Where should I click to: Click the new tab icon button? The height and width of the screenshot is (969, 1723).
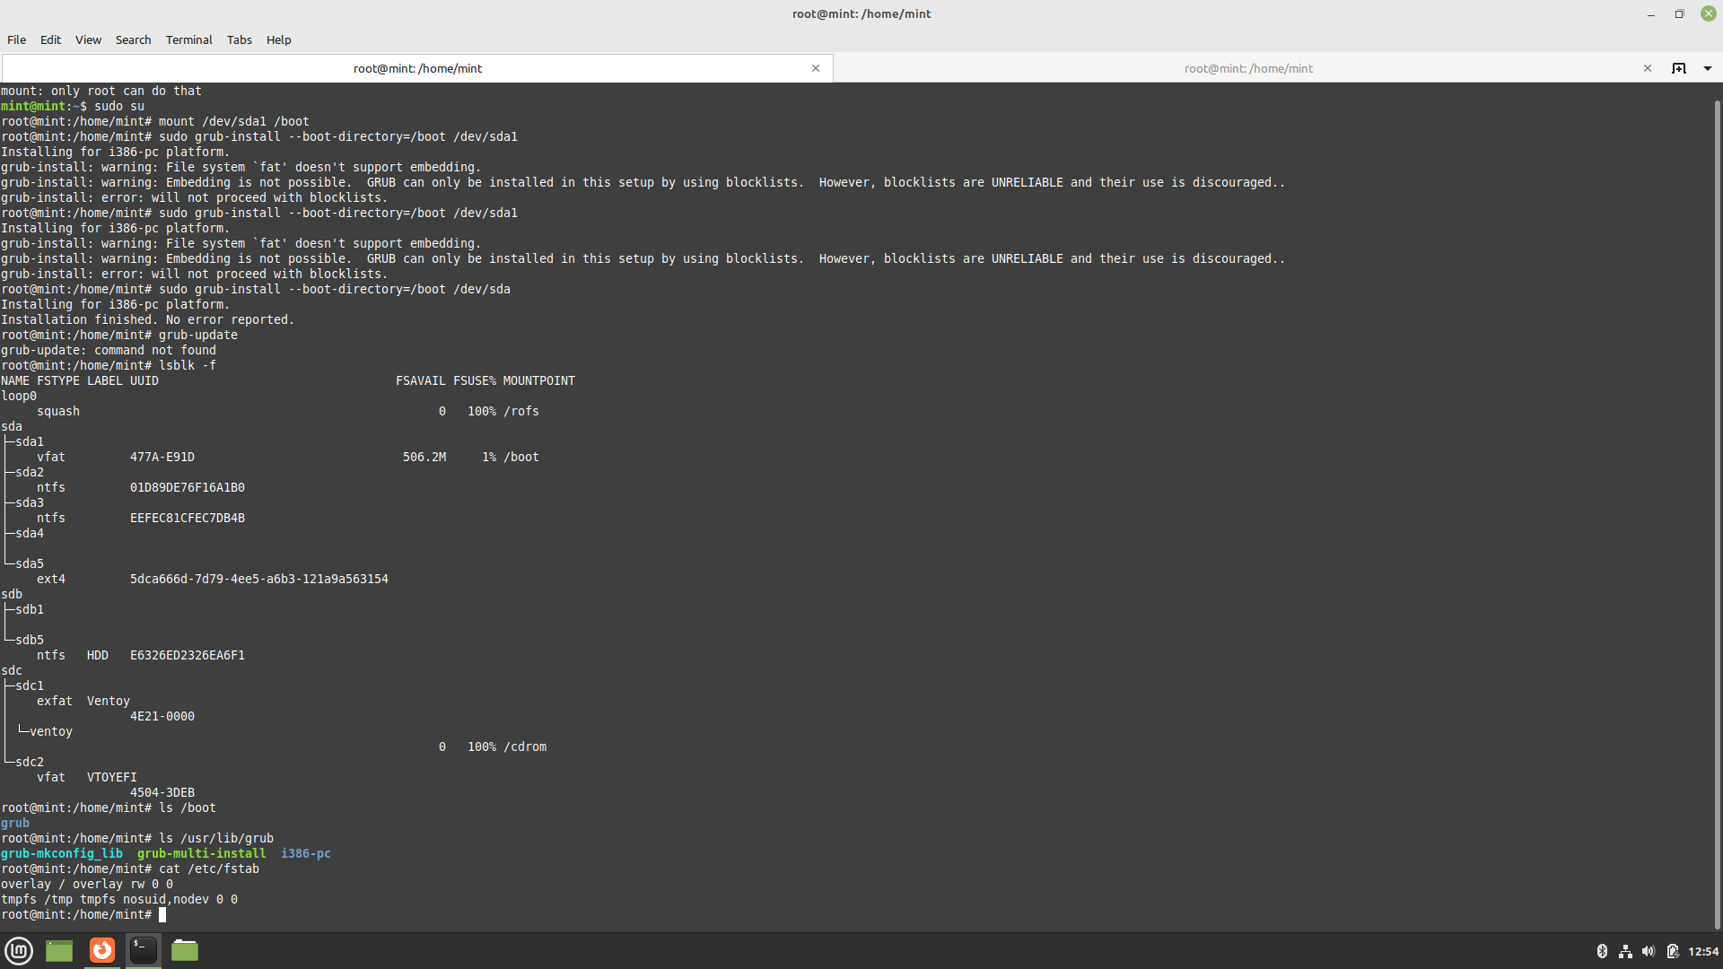click(x=1679, y=68)
